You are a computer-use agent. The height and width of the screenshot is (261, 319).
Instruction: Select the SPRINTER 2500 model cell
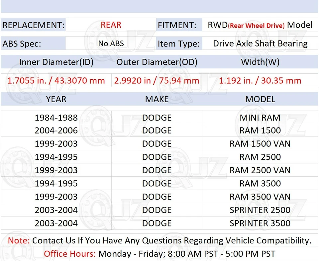tap(260, 210)
